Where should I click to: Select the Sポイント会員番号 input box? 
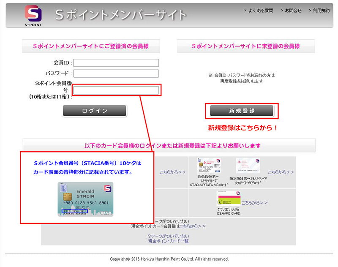116,90
